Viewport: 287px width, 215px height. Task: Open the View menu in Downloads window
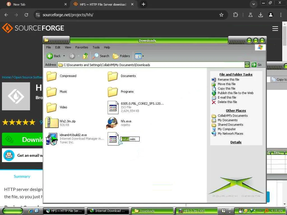68,47
